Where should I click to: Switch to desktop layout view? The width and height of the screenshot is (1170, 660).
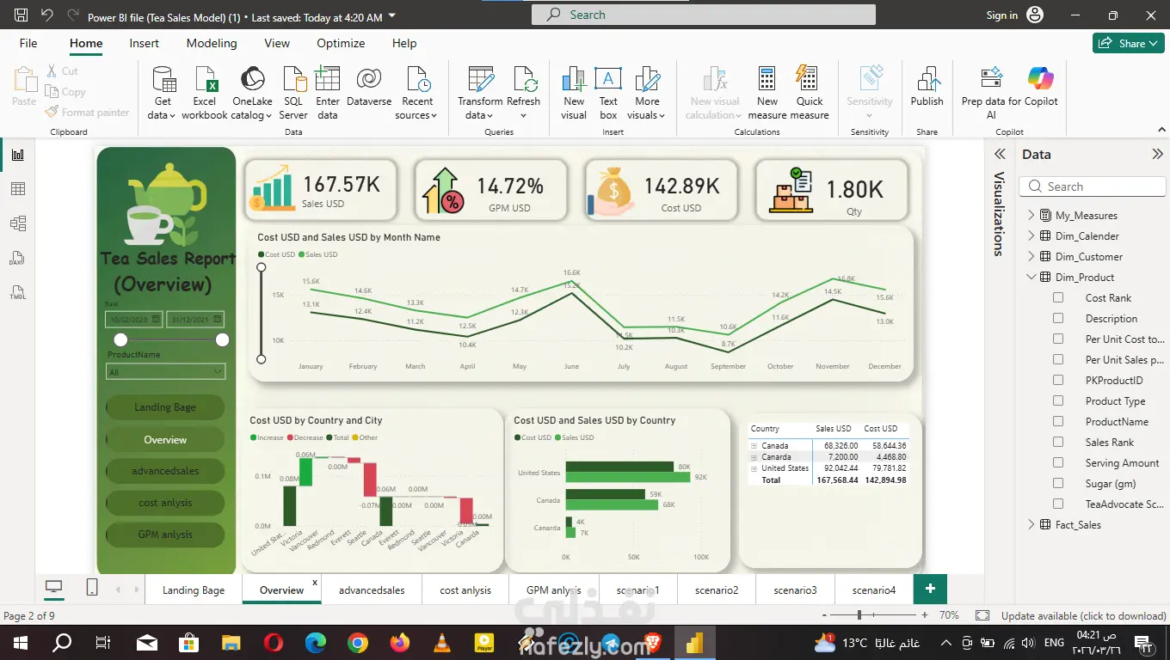(54, 588)
